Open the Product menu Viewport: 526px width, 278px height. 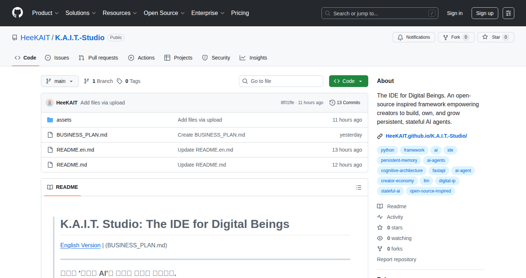point(45,13)
